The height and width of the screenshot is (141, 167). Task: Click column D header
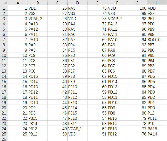point(77,3)
